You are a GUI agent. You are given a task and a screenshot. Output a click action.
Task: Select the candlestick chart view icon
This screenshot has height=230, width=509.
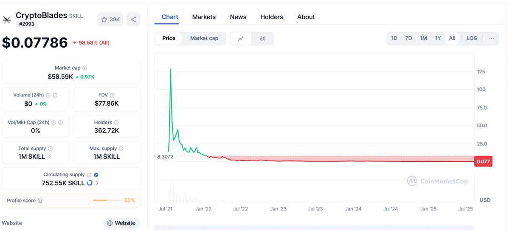coord(263,38)
